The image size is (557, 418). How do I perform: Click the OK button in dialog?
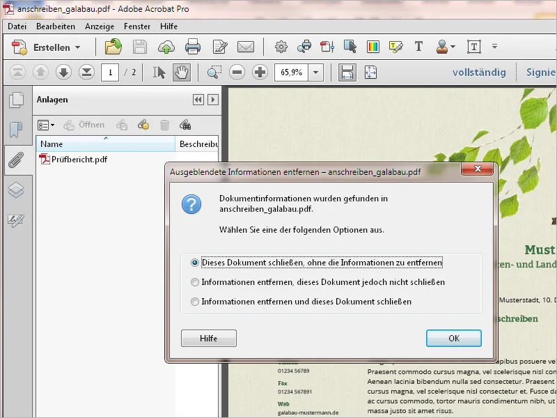pos(454,338)
